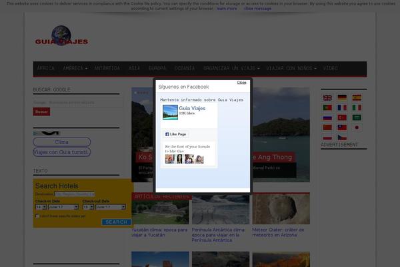Screen dimensions: 400x267
Task: Click the Facebook logo on Like Page
Action: click(x=167, y=134)
